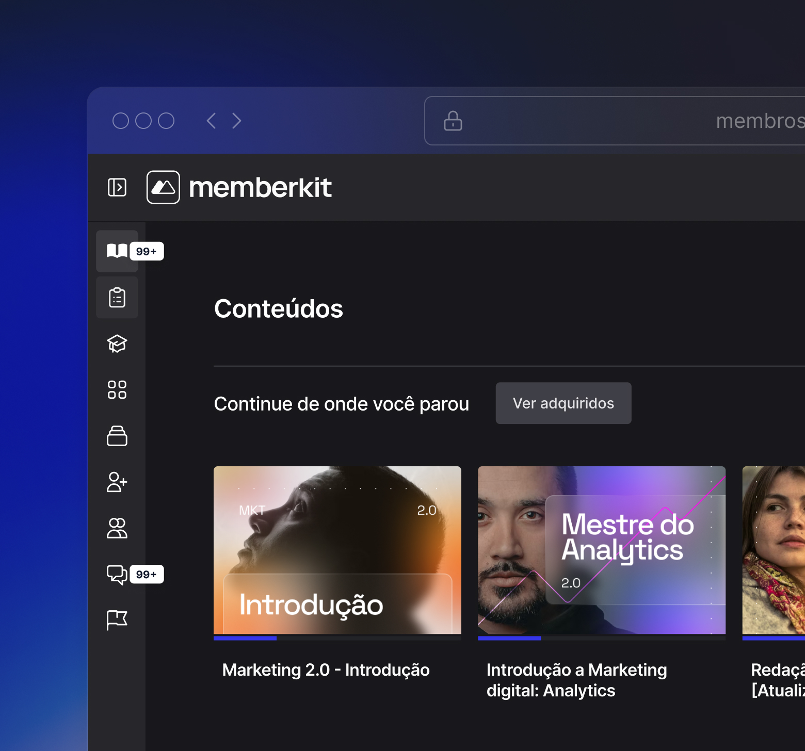The image size is (805, 751).
Task: Open the Marketing 2.0 - Introdução title link
Action: (x=326, y=670)
